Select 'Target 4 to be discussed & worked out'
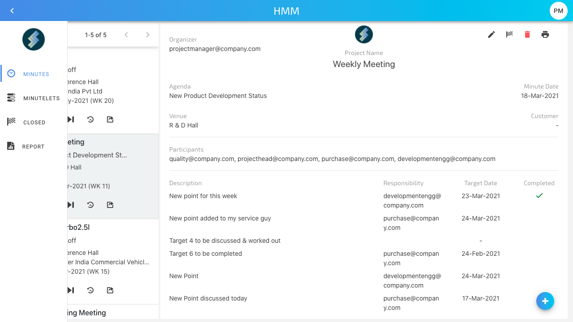 click(x=225, y=241)
